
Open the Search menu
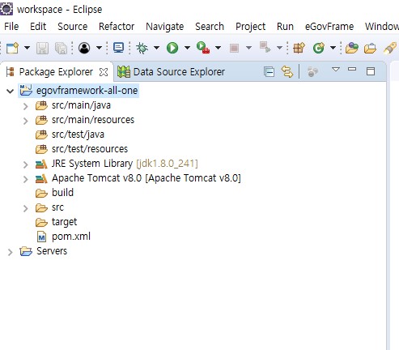210,27
